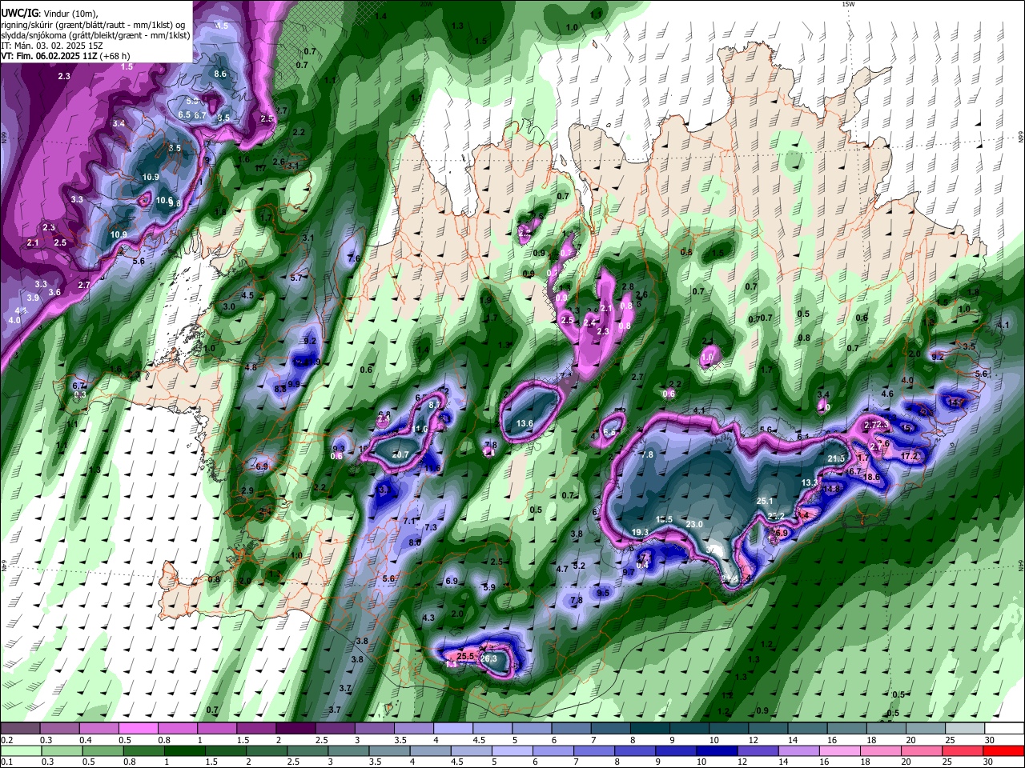Click the '25.1' value on the glacier area
This screenshot has width=1025, height=768.
click(766, 501)
